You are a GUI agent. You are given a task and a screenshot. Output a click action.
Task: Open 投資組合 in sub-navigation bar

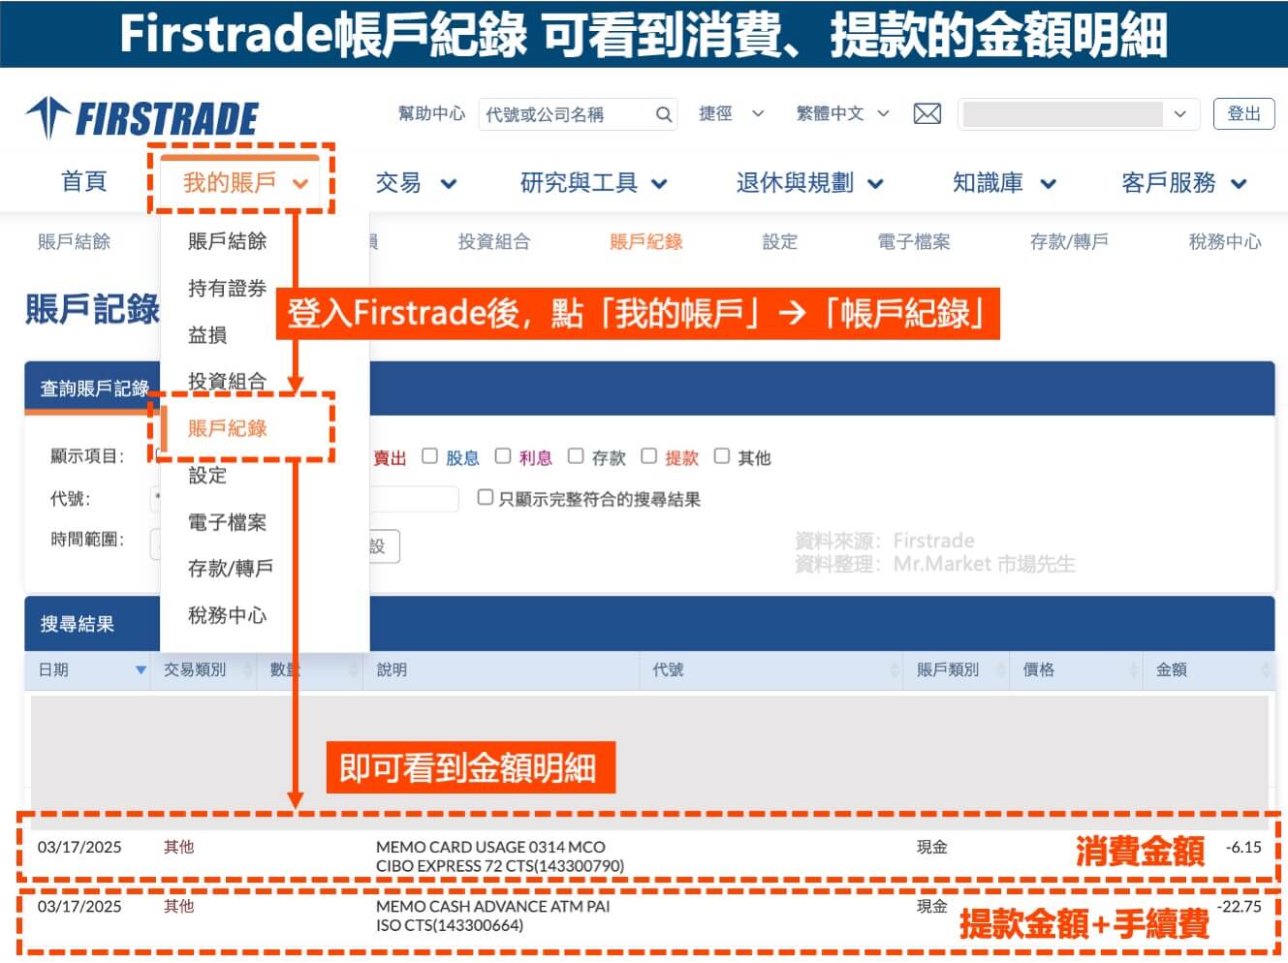[494, 242]
